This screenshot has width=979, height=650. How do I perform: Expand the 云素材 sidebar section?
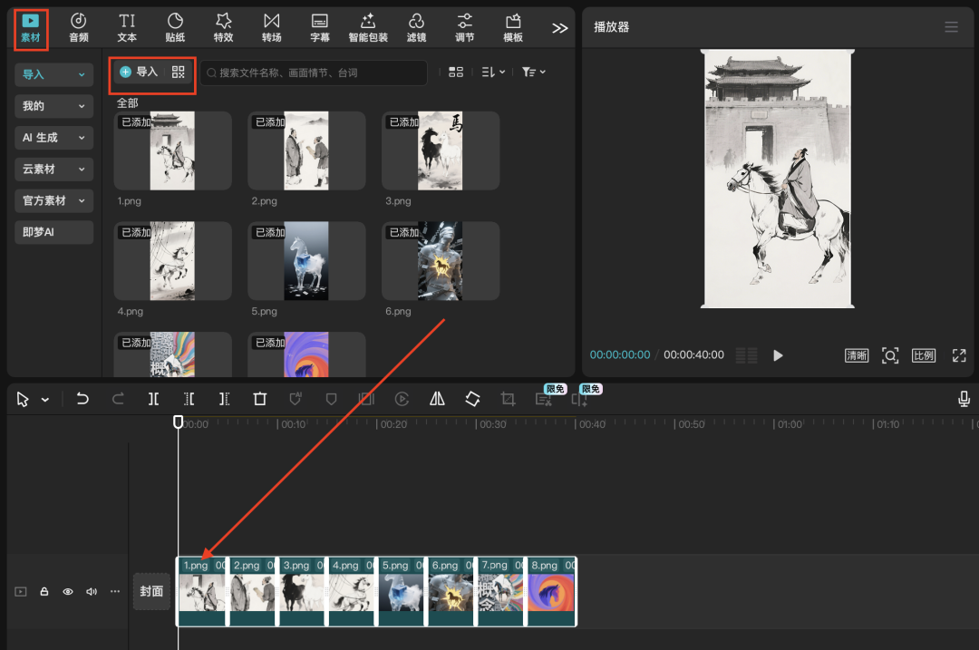point(54,169)
